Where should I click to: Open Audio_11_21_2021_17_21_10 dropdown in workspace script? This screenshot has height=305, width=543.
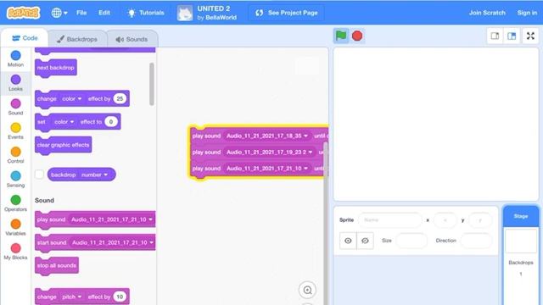(266, 169)
